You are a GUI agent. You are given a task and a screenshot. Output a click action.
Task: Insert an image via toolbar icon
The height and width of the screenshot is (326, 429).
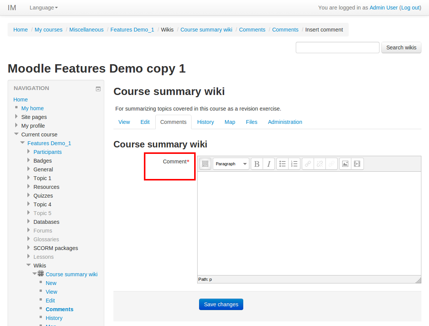(x=345, y=164)
